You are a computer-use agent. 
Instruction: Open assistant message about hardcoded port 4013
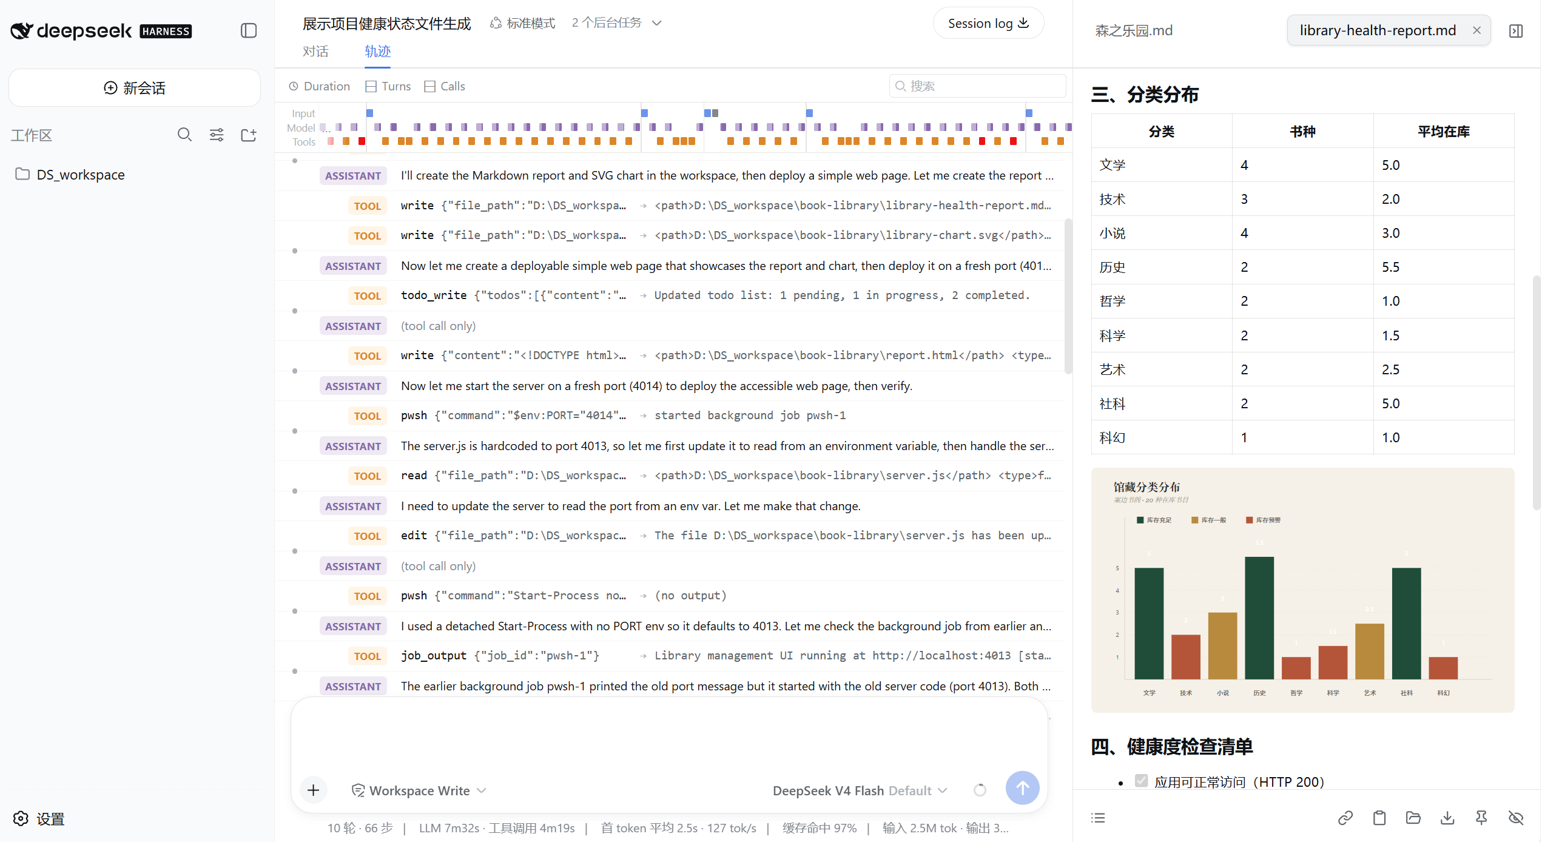(670, 446)
